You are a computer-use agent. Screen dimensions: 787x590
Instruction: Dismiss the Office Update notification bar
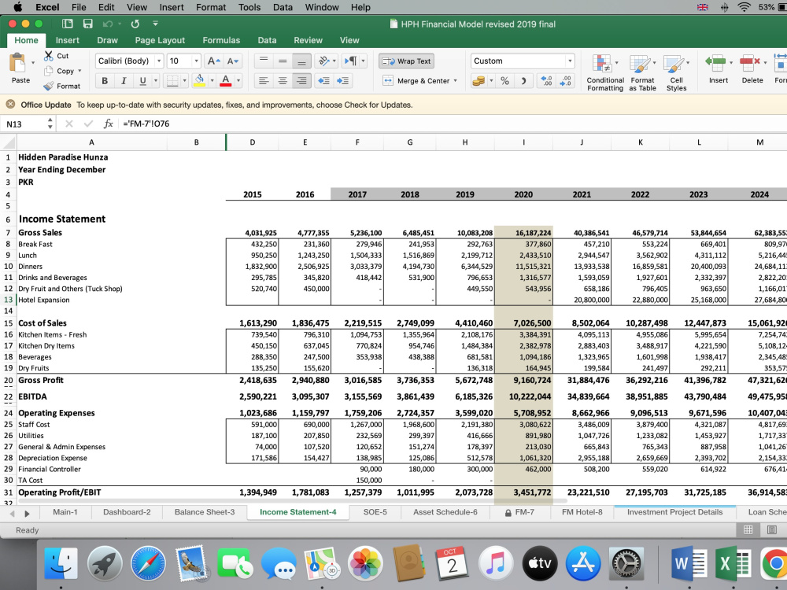[10, 105]
